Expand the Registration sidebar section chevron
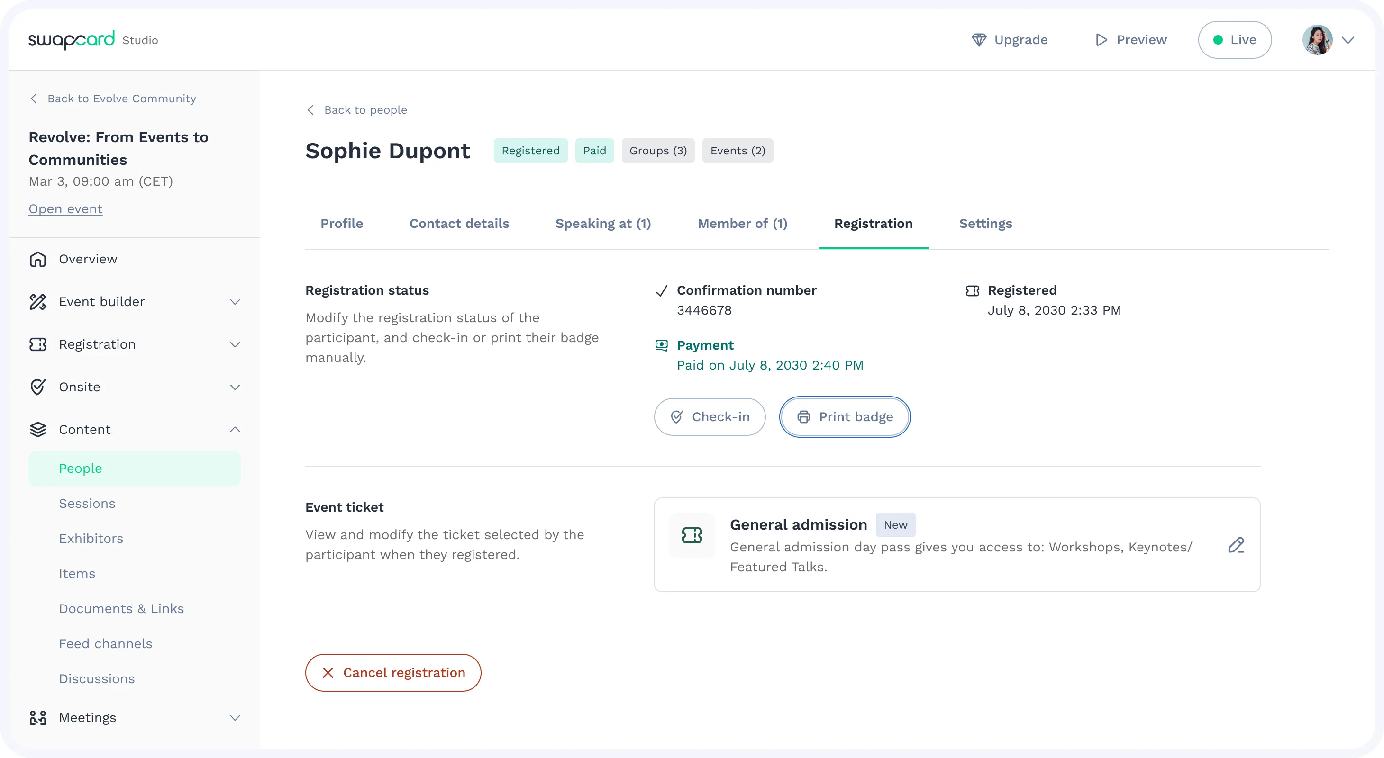The image size is (1384, 758). point(235,344)
